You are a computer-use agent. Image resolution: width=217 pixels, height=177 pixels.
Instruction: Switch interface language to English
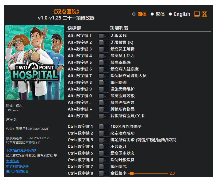coord(170,14)
